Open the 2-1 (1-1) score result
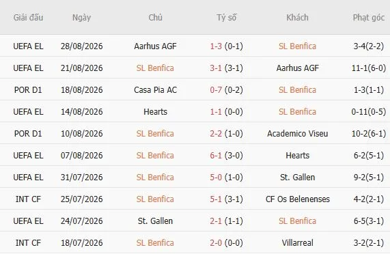Viewport: 390px width, 254px height. (x=226, y=221)
